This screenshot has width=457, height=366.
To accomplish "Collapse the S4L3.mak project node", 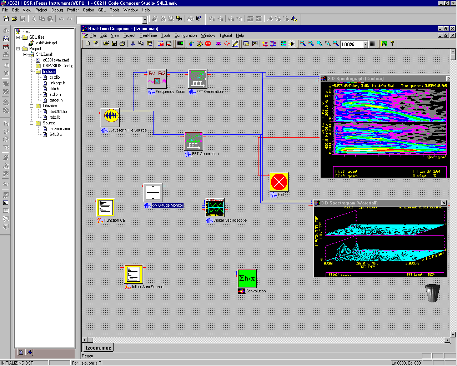I will click(x=25, y=54).
